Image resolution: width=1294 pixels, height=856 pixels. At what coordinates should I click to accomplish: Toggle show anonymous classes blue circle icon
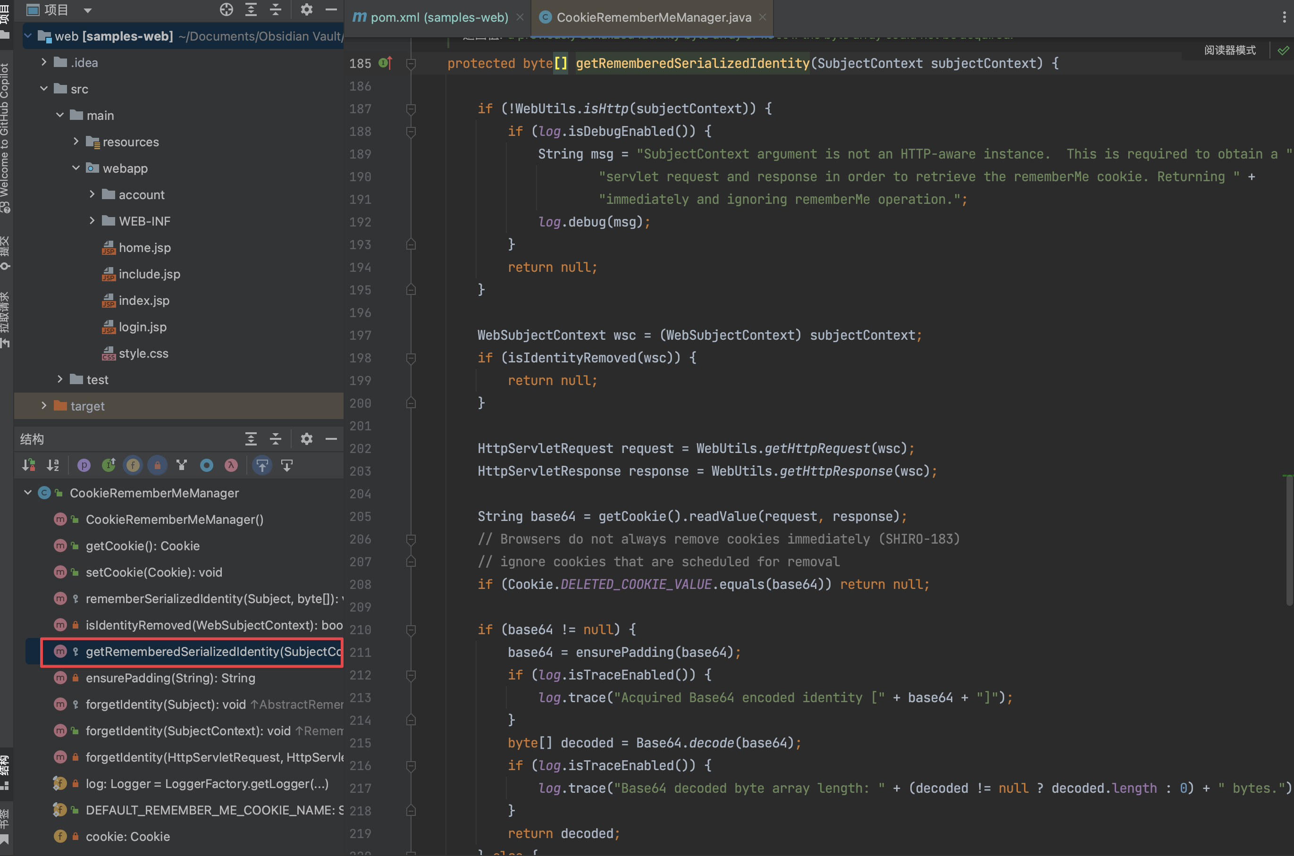[x=206, y=465]
